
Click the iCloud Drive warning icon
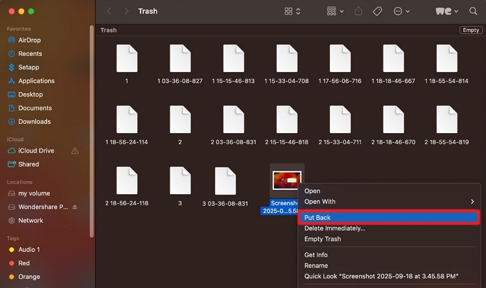pyautogui.click(x=75, y=151)
